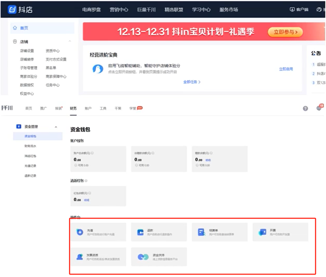Click the 资金扶持 card icon
This screenshot has width=326, height=277.
coord(143,257)
